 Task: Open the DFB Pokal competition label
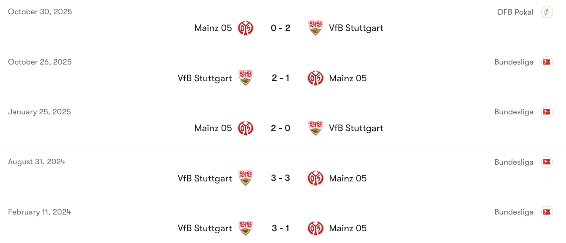point(515,12)
